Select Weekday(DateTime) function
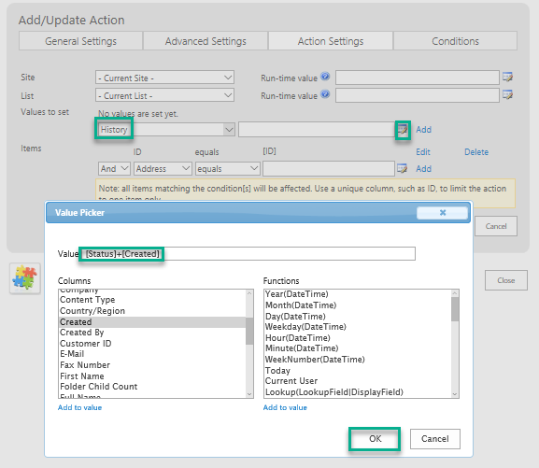Viewport: 539px width, 468px height. point(358,327)
